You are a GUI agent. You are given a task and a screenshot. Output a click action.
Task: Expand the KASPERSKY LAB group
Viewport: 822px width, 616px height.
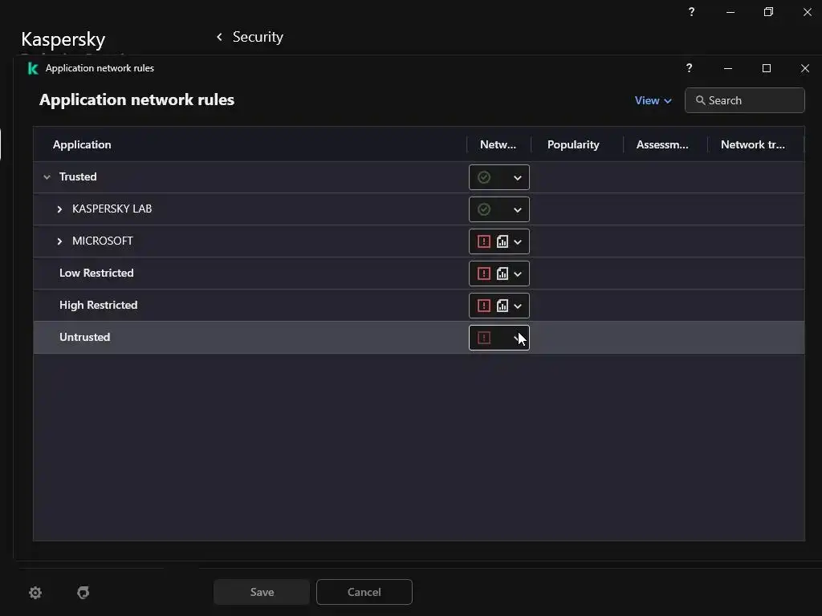pyautogui.click(x=59, y=209)
